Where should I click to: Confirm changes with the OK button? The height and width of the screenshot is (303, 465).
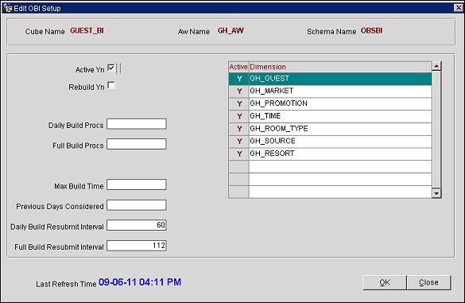385,282
